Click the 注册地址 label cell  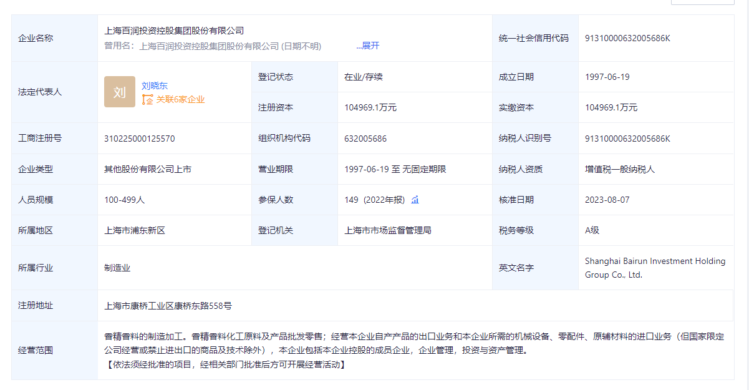pyautogui.click(x=54, y=306)
